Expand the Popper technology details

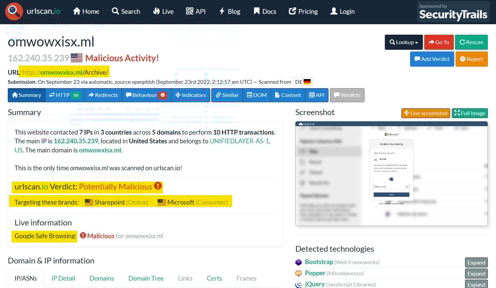pos(476,274)
